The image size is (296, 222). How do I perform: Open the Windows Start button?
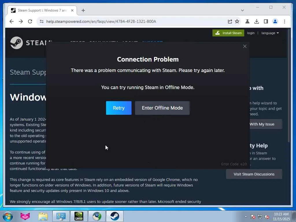8,216
